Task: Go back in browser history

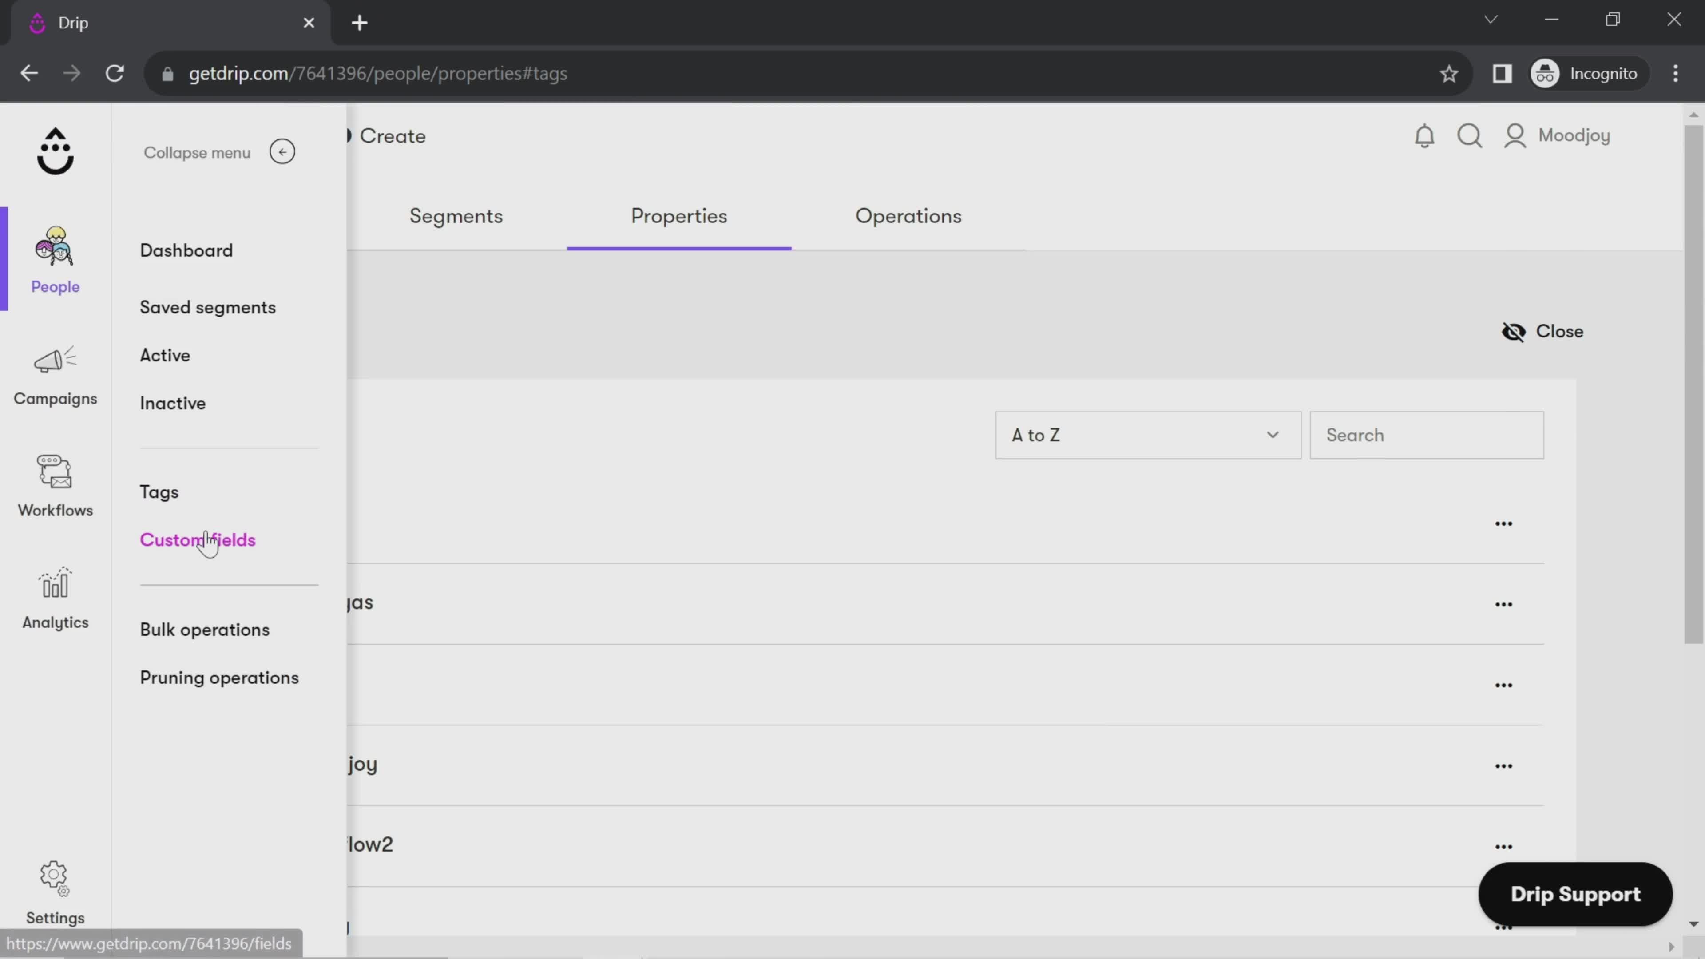Action: (x=29, y=73)
